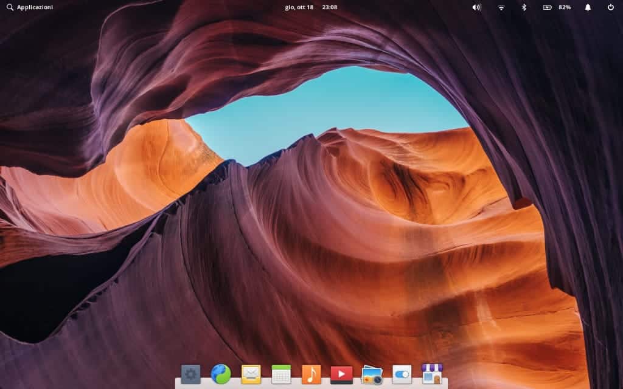Launch the Music player
This screenshot has width=623, height=389.
click(311, 374)
